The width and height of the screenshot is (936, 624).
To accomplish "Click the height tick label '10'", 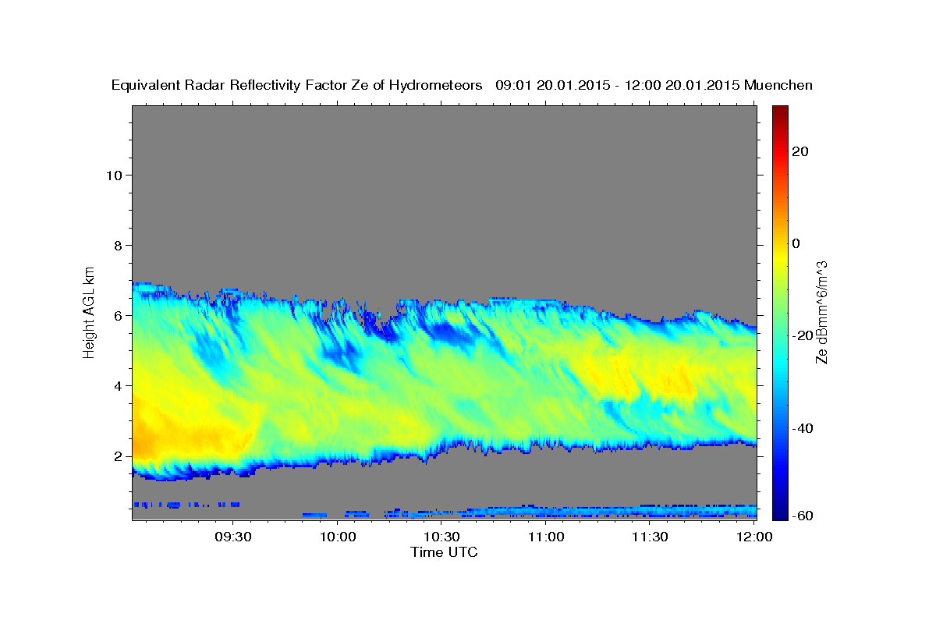I will point(115,175).
